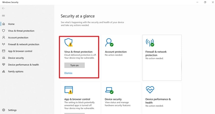Click the Settings gear icon in sidebar

tap(4, 110)
